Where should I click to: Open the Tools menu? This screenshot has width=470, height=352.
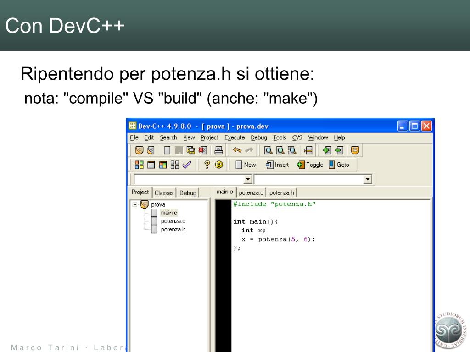pos(280,137)
